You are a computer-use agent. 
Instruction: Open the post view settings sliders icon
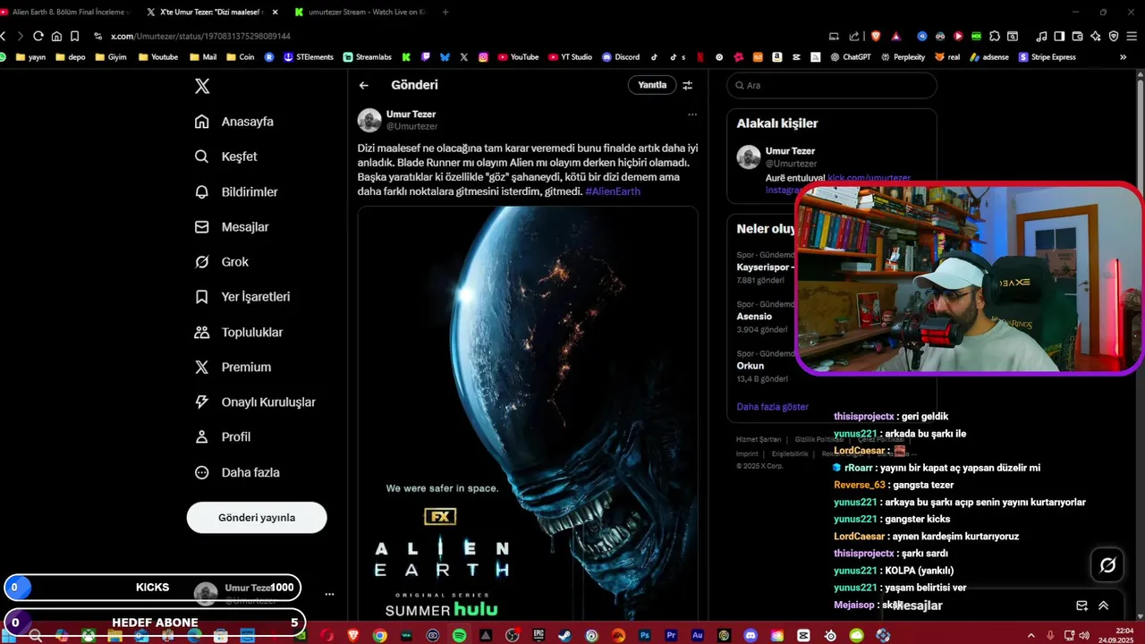687,85
